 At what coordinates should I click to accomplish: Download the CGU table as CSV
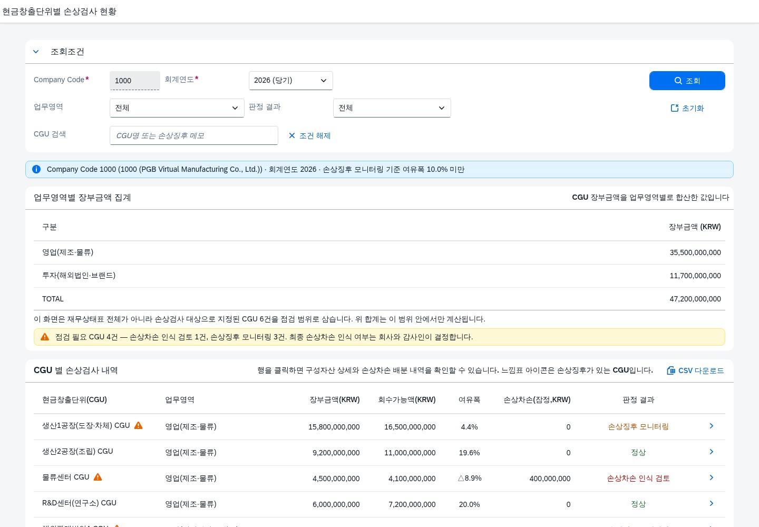[696, 370]
